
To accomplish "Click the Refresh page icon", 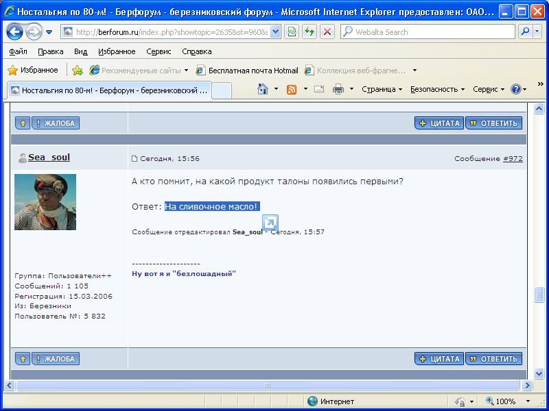I will [309, 32].
